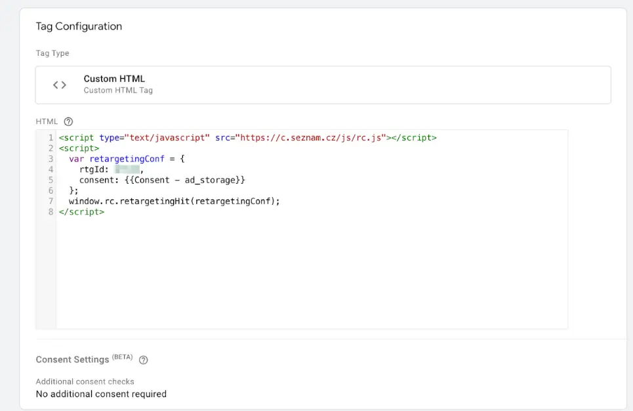The width and height of the screenshot is (633, 411).
Task: Click line number 7 in the gutter
Action: (51, 202)
